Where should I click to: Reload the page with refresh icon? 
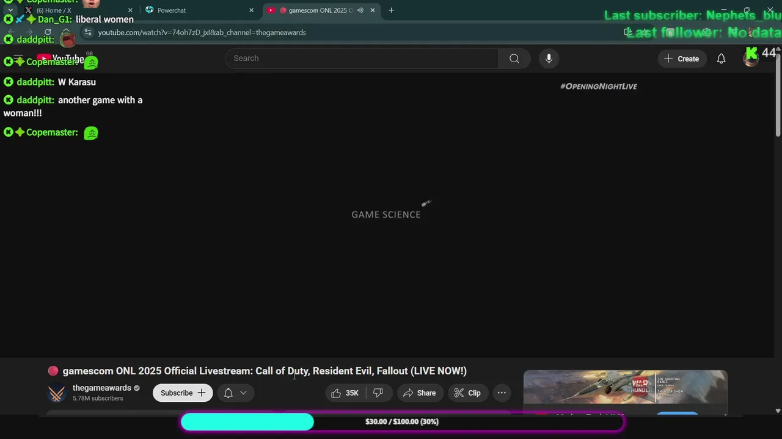tap(48, 32)
